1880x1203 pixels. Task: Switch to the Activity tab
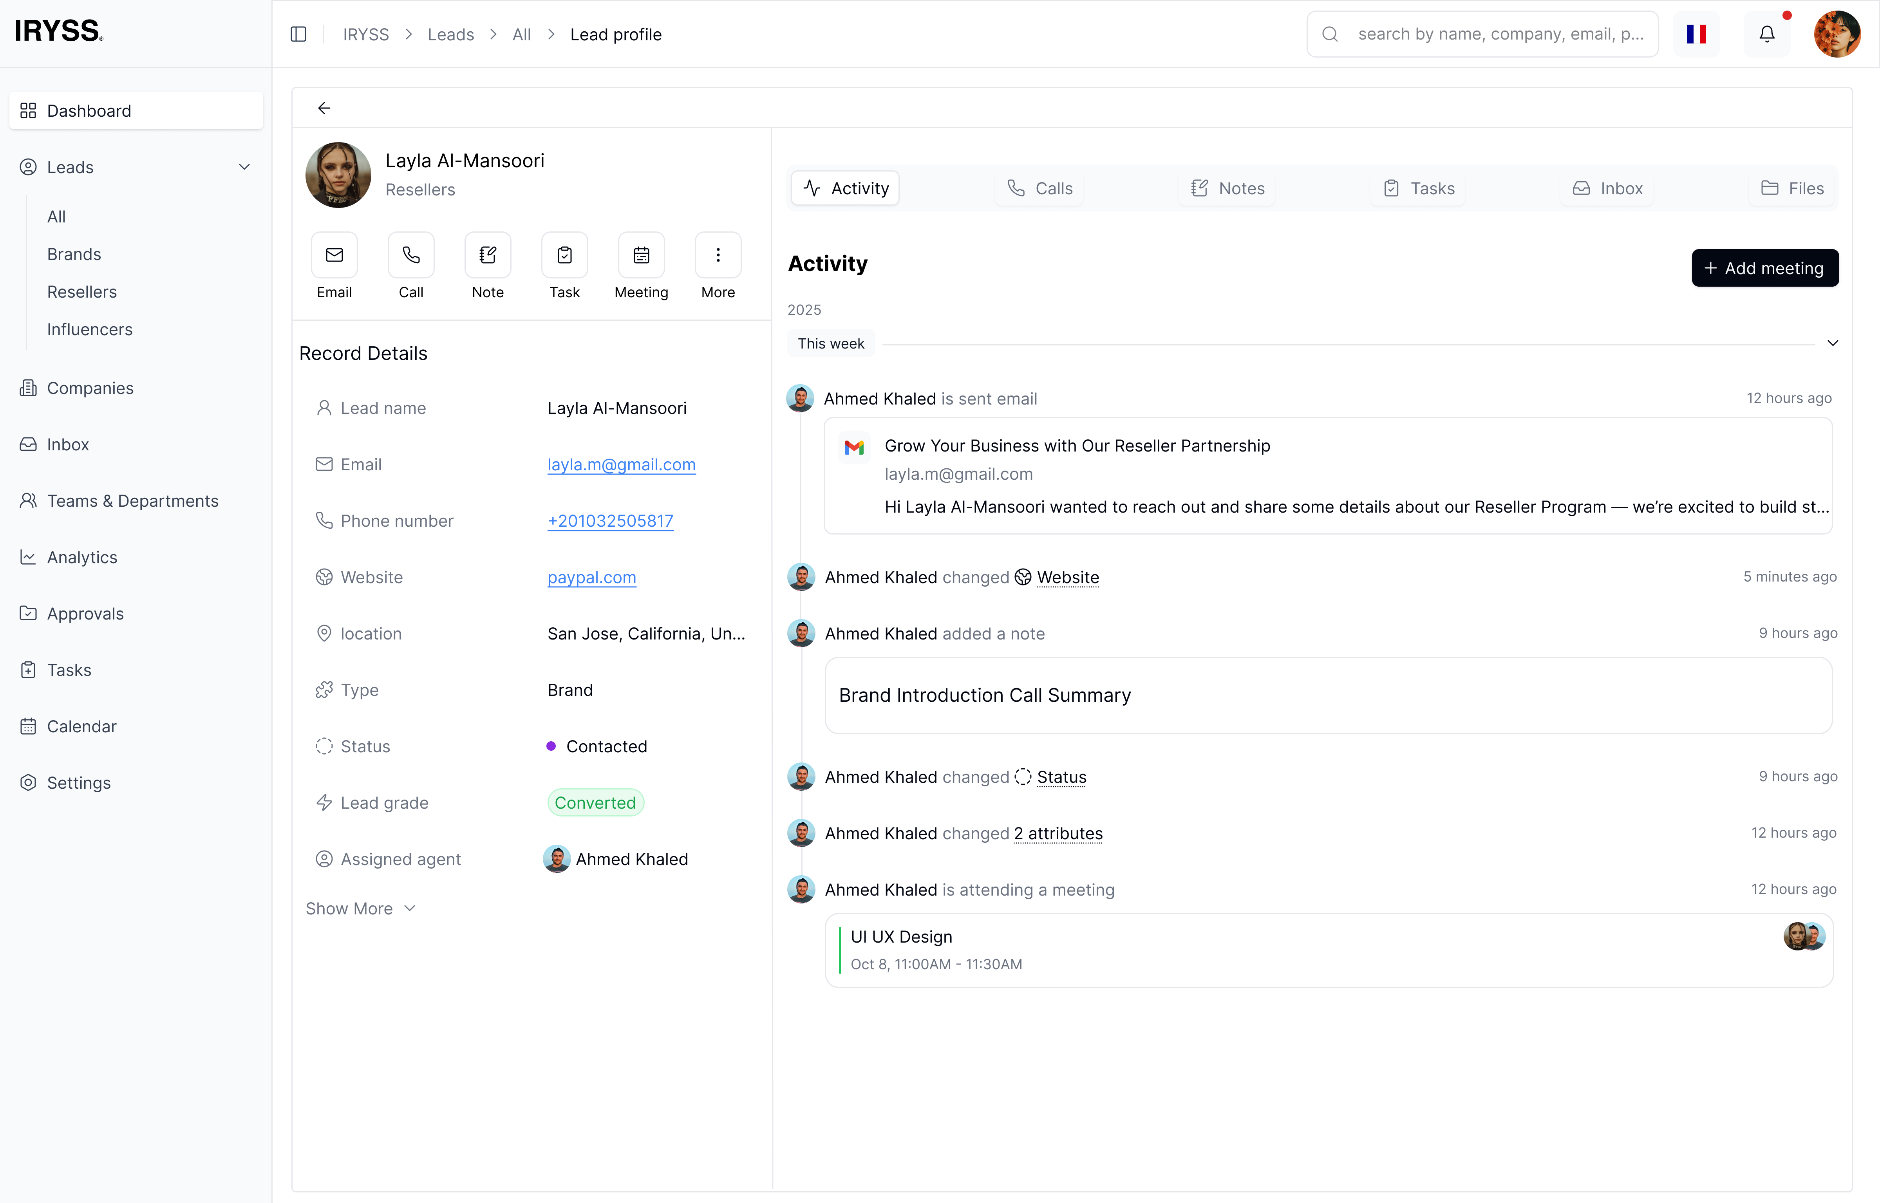(845, 188)
